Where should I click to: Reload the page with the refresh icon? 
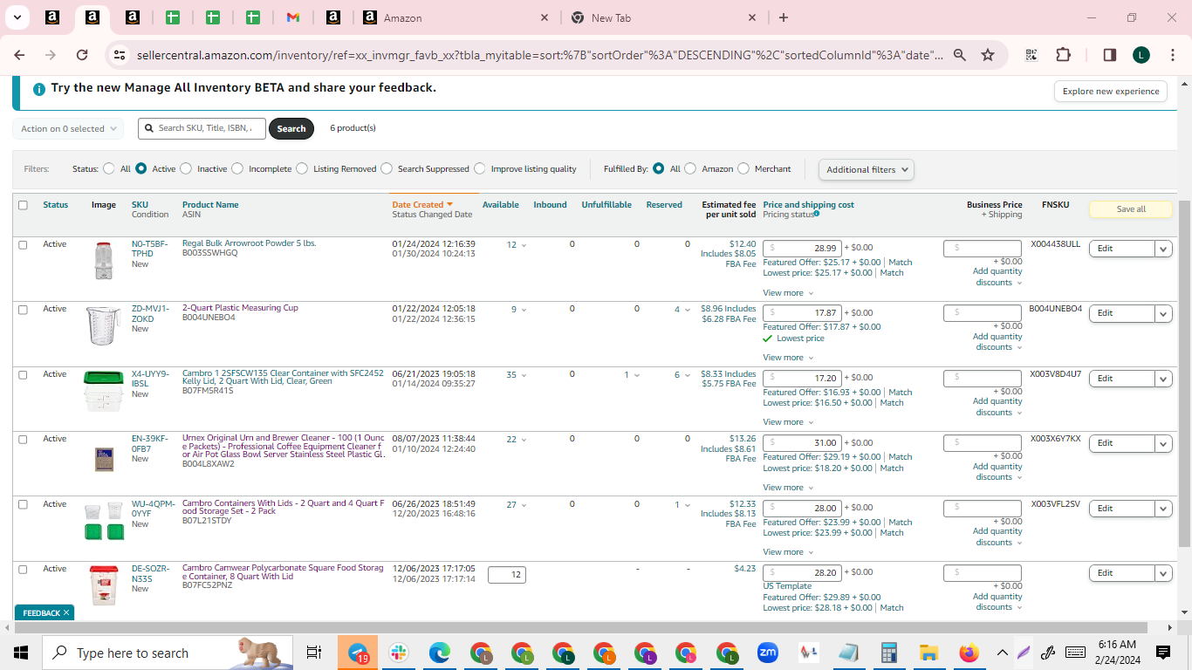click(x=82, y=55)
